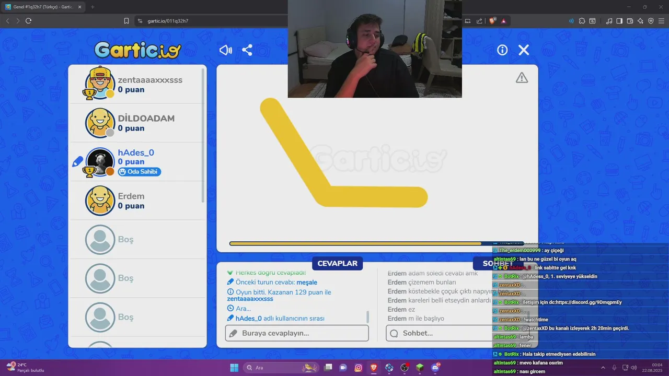View site information next to the address

(140, 21)
